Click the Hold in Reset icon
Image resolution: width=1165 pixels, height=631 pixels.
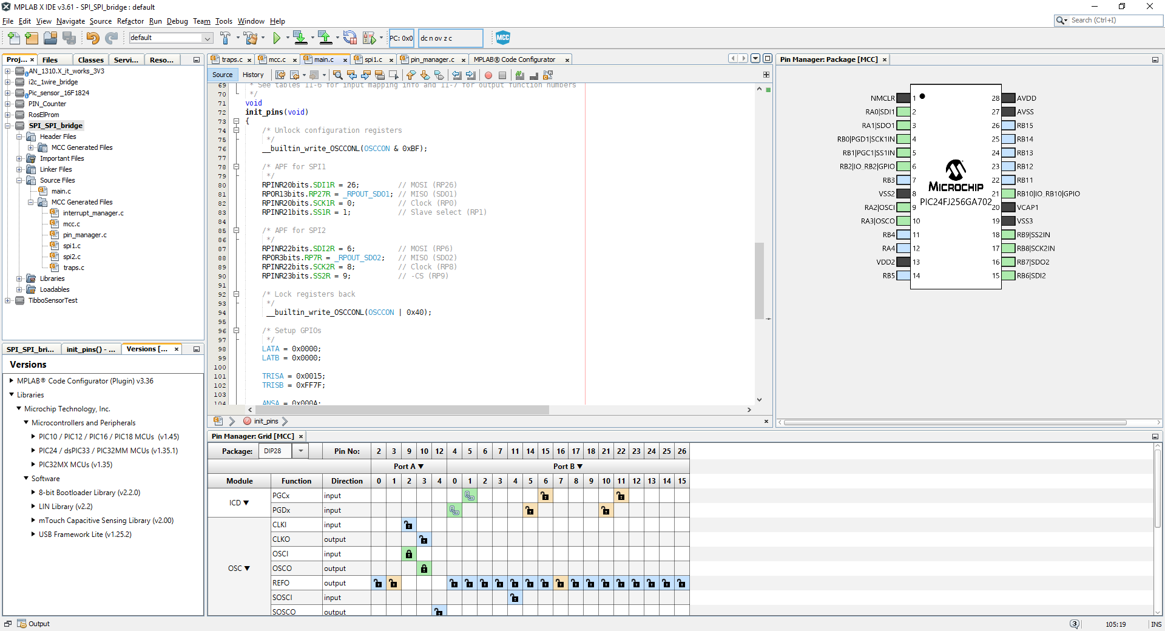[x=350, y=38]
